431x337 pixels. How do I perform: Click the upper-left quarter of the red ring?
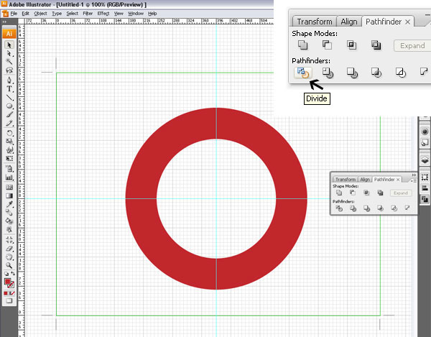(162, 143)
